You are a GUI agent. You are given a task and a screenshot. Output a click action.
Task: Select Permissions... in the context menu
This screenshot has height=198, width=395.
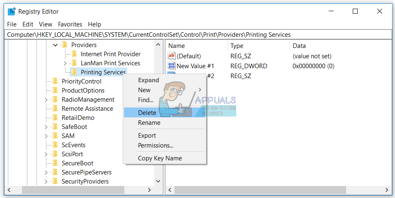pyautogui.click(x=155, y=146)
